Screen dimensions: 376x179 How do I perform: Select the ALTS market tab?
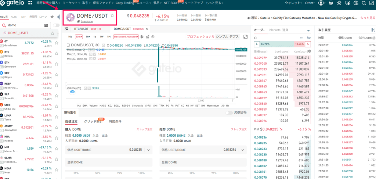coord(14,17)
